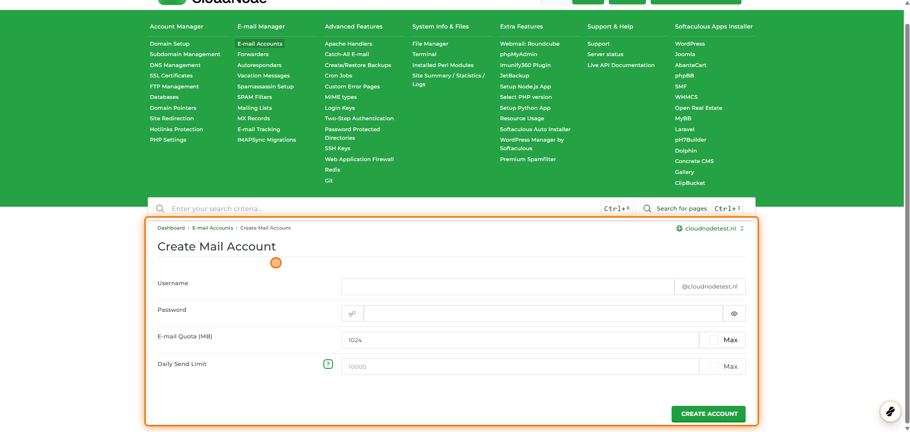Enable Max checkbox for Daily Send Limit
This screenshot has width=910, height=432.
[x=713, y=366]
